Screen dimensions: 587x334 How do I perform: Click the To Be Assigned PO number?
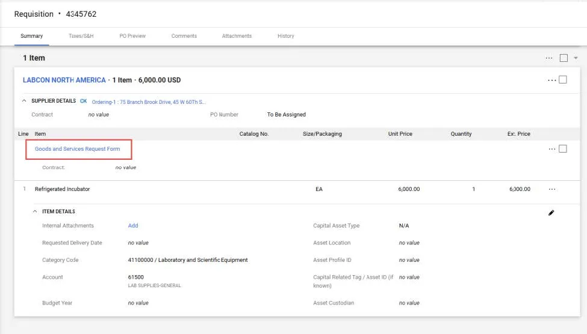(x=287, y=115)
